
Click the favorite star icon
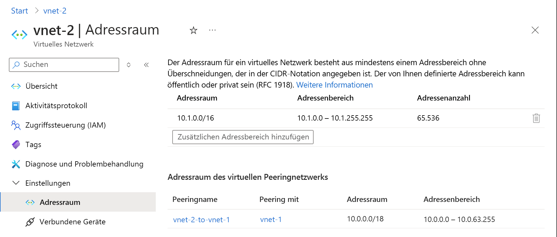(x=194, y=30)
